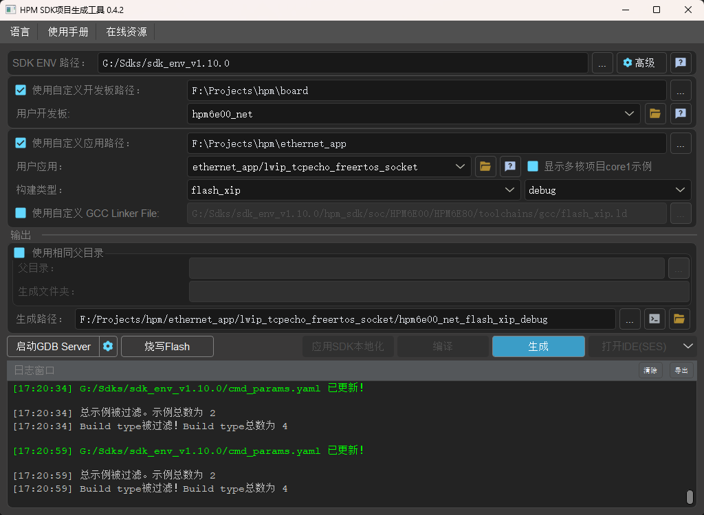This screenshot has width=704, height=515.
Task: Open the 使用手册 menu
Action: pyautogui.click(x=67, y=32)
